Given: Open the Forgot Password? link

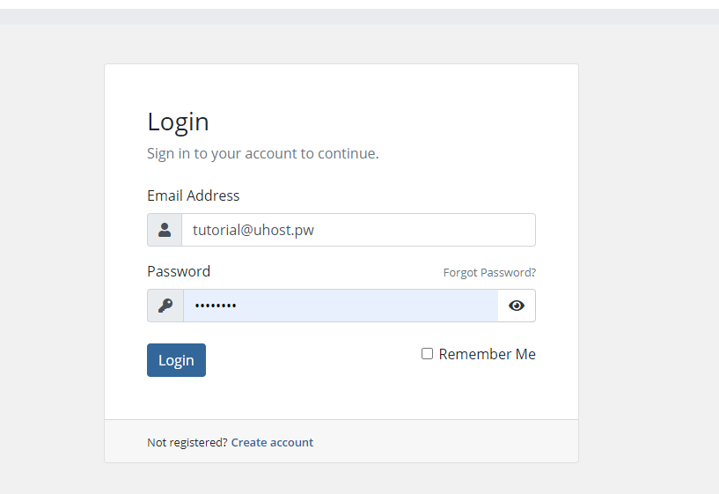Looking at the screenshot, I should coord(489,272).
